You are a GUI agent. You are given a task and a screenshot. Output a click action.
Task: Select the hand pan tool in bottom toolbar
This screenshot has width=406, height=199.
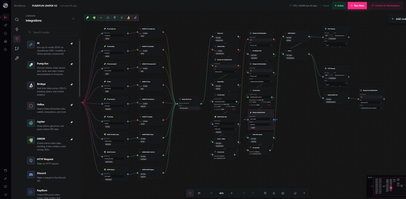tap(199, 193)
